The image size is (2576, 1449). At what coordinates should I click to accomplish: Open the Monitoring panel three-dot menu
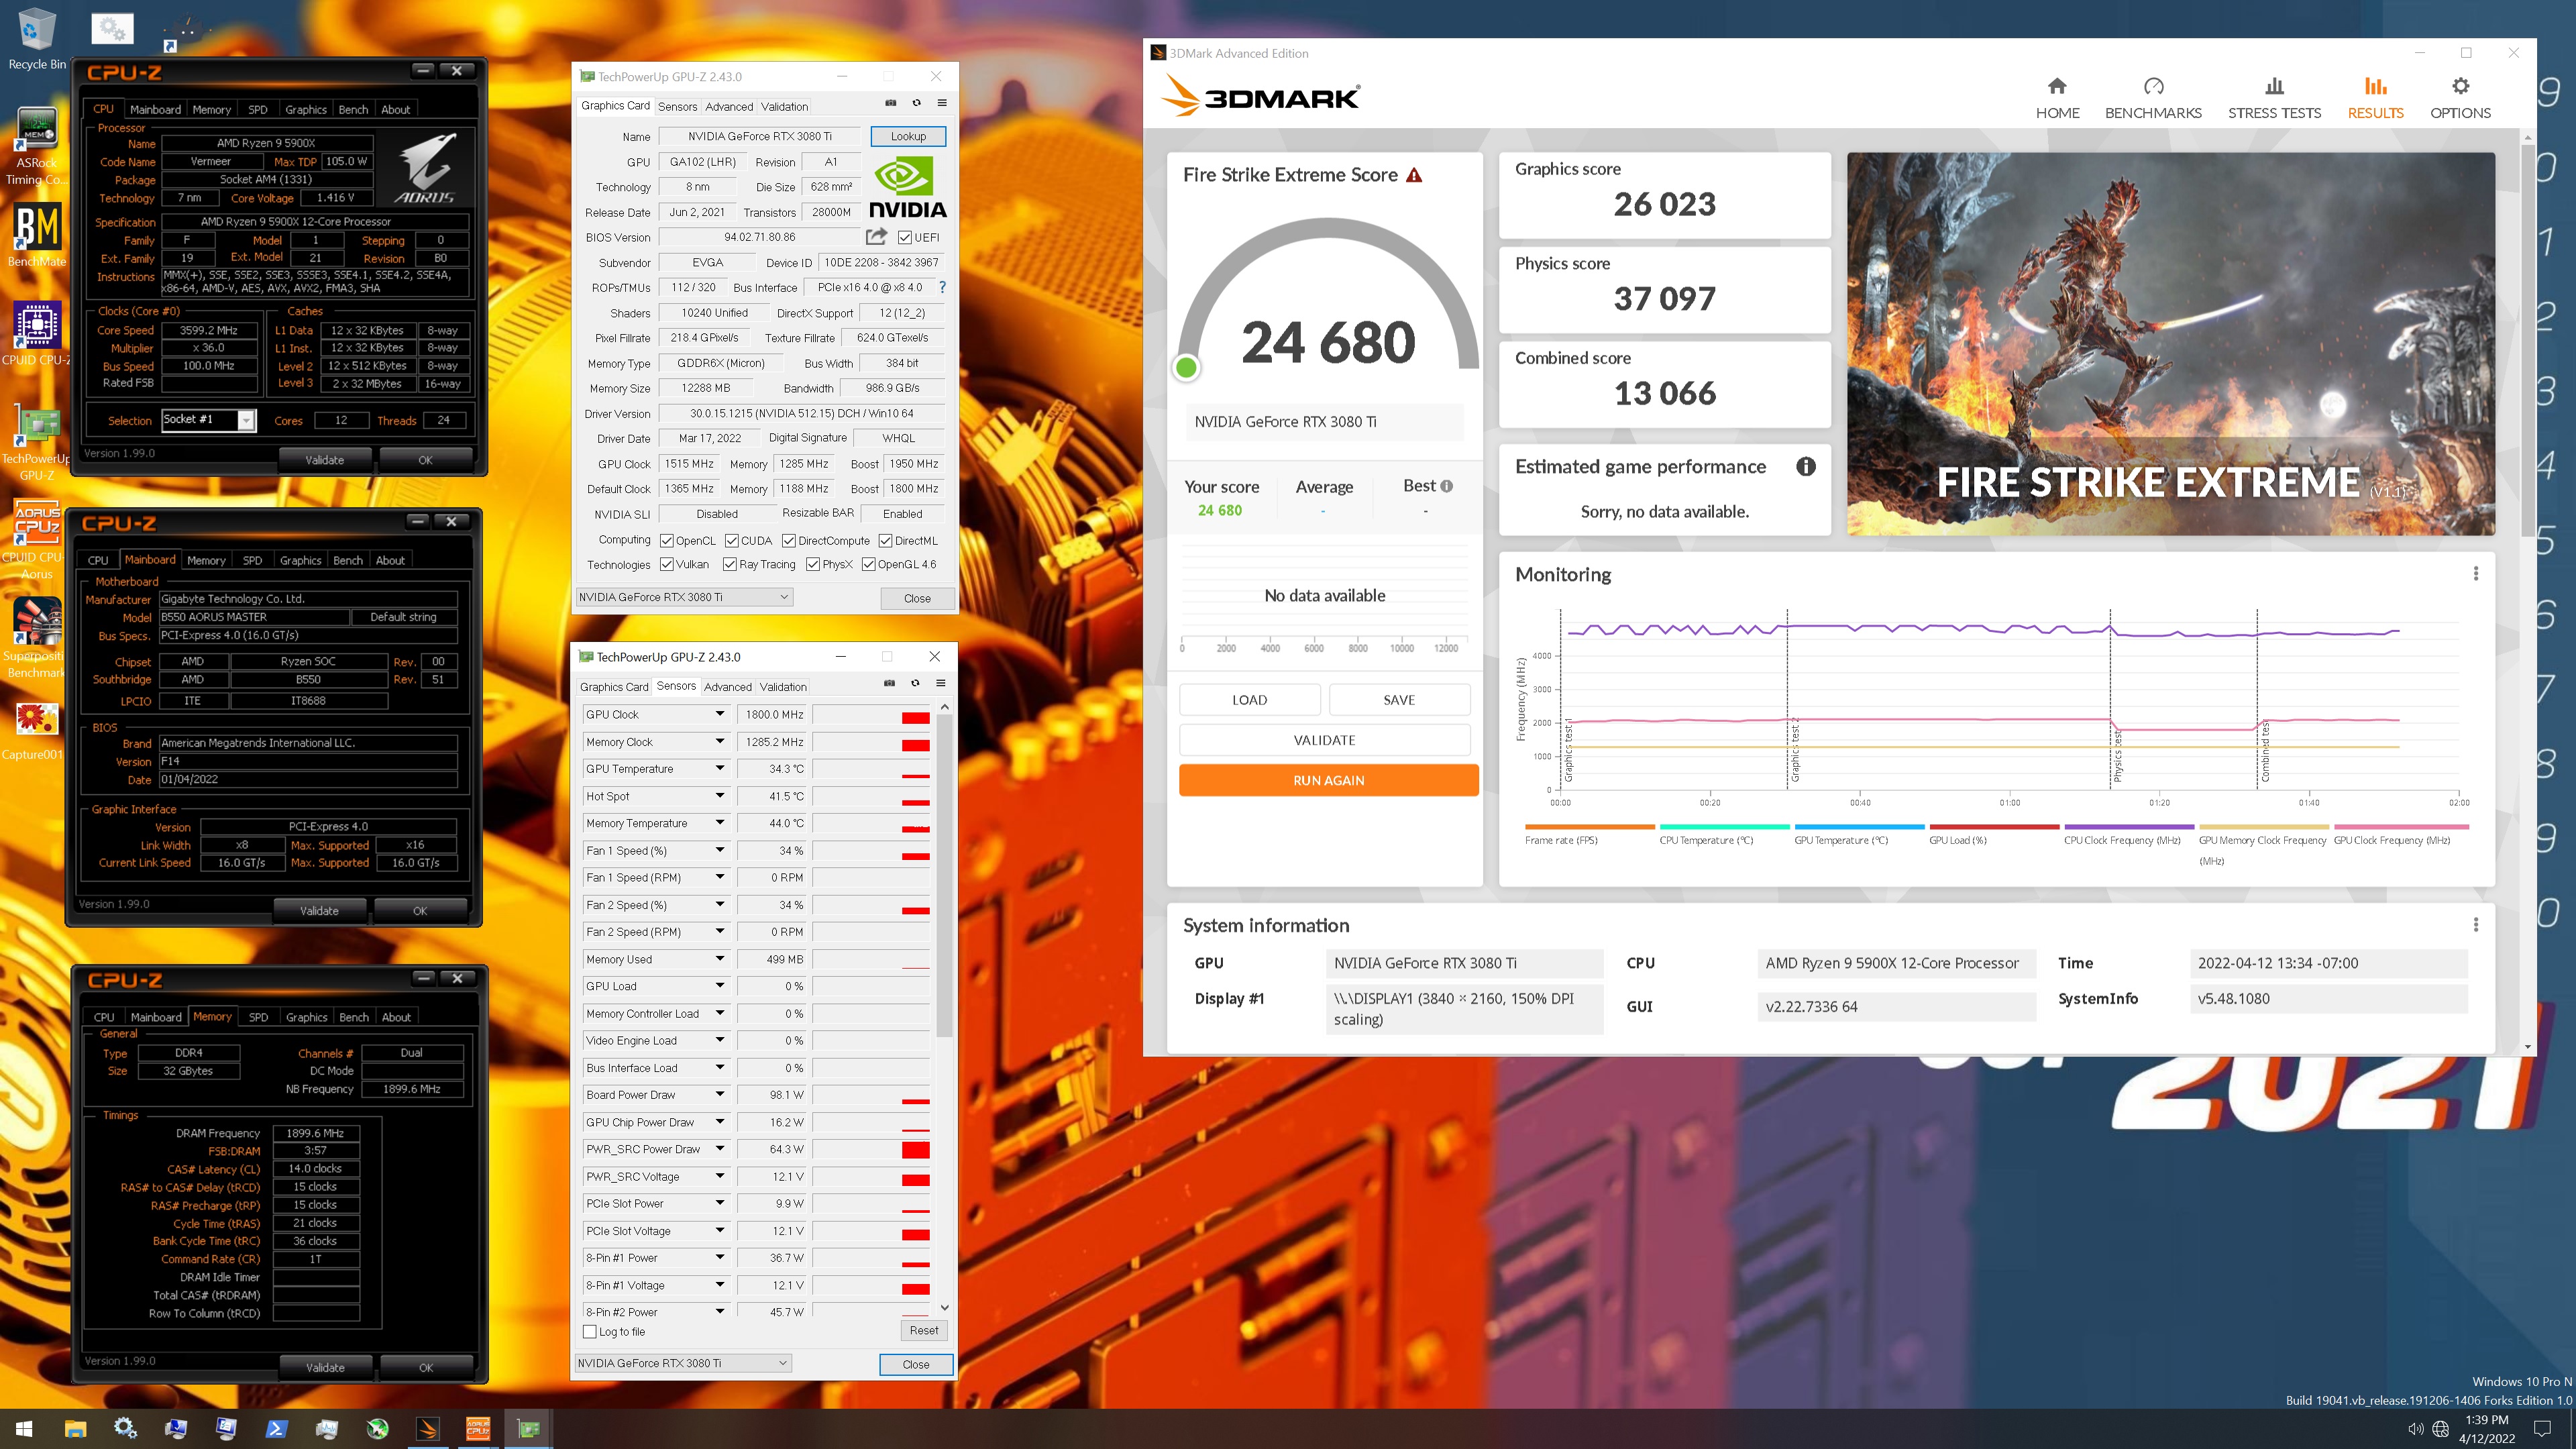[2476, 574]
